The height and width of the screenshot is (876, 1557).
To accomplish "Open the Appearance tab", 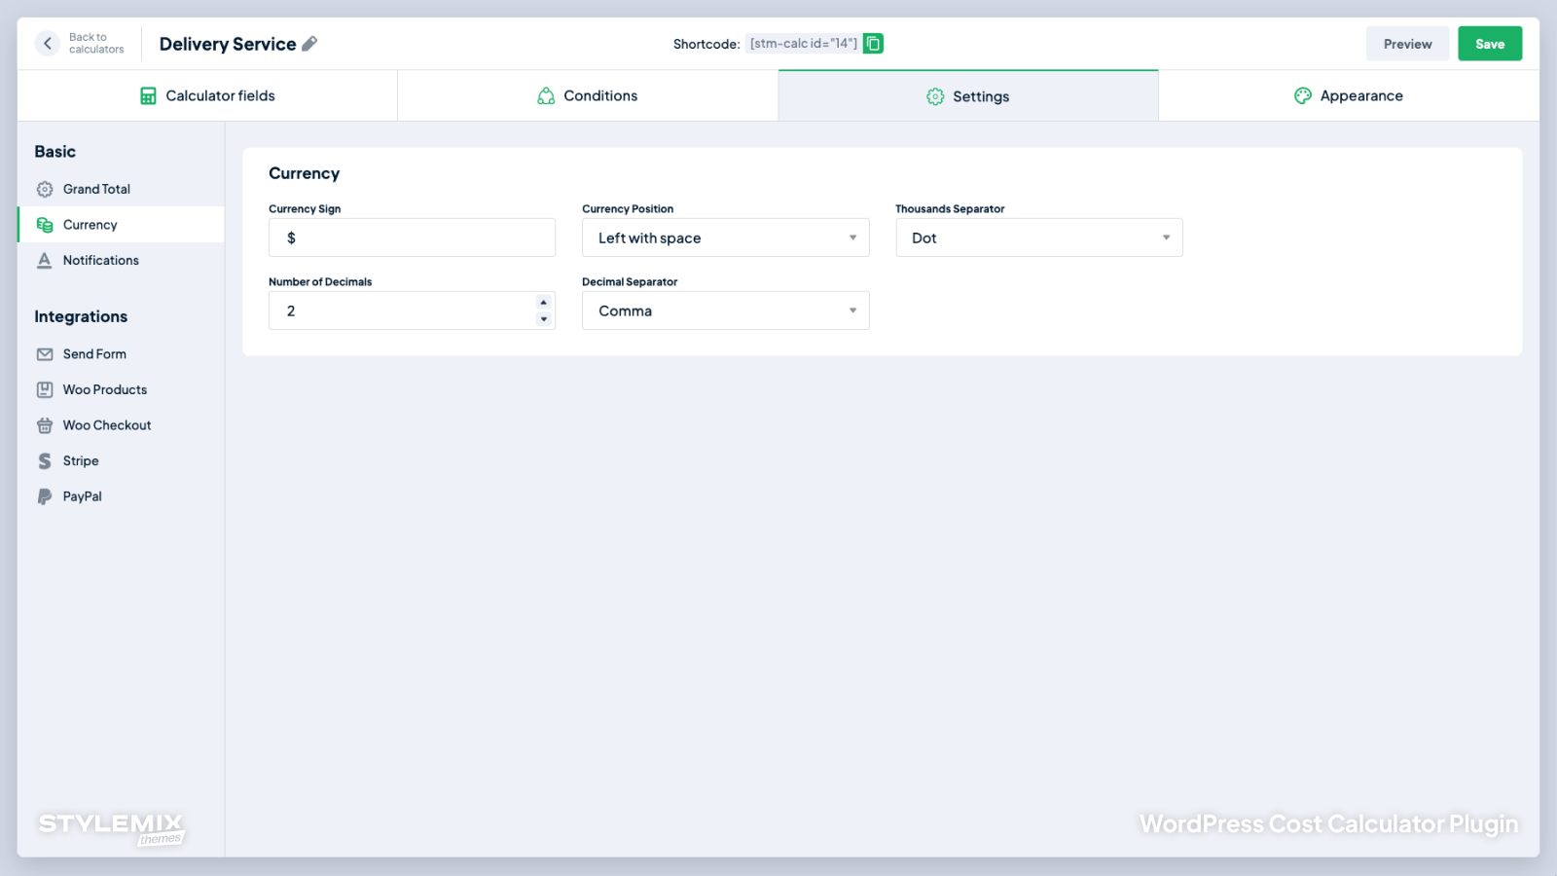I will click(x=1349, y=95).
